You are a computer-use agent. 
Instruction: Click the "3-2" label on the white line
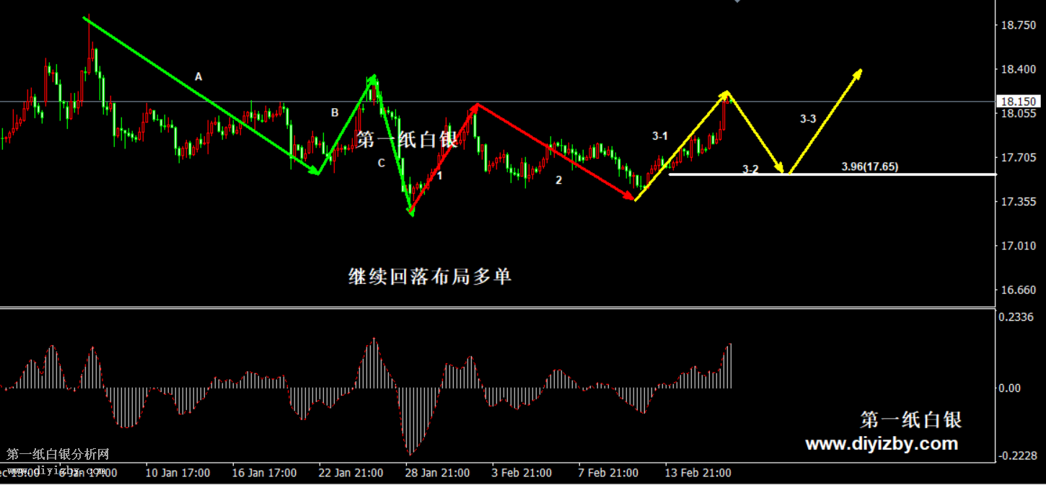[750, 169]
